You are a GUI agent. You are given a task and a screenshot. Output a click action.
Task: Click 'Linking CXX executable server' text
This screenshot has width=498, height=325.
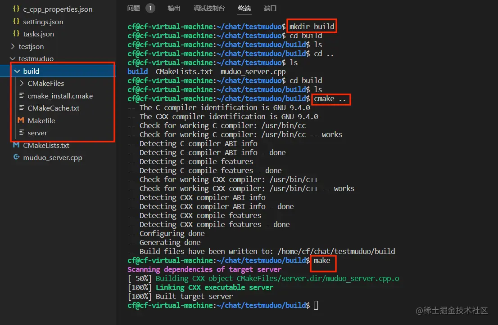(x=214, y=288)
